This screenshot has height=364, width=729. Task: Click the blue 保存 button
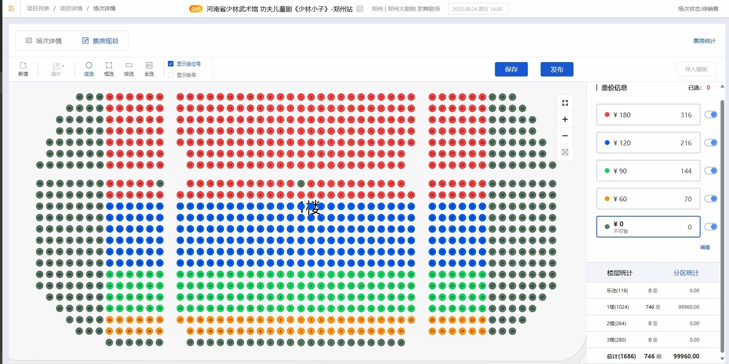[511, 69]
